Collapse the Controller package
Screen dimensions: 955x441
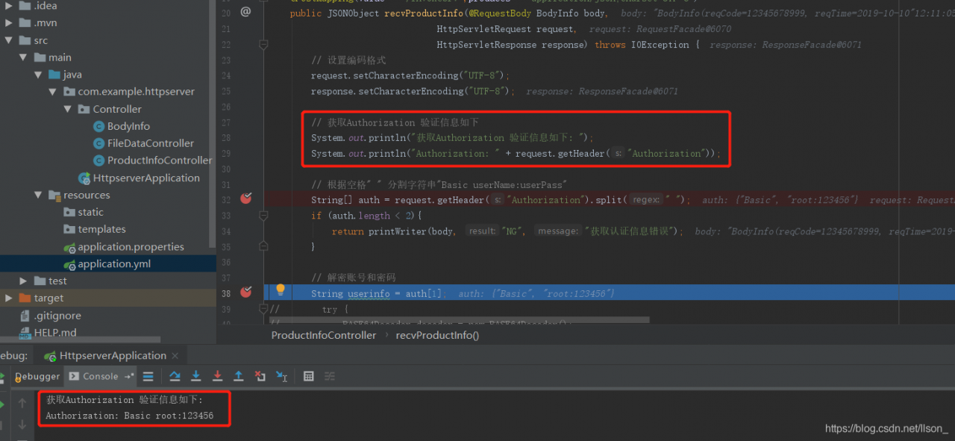(x=68, y=109)
